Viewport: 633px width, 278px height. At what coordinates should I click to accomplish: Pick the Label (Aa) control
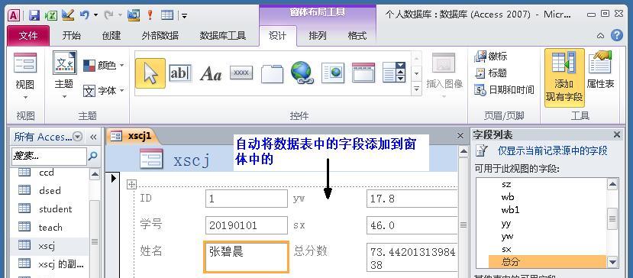211,73
